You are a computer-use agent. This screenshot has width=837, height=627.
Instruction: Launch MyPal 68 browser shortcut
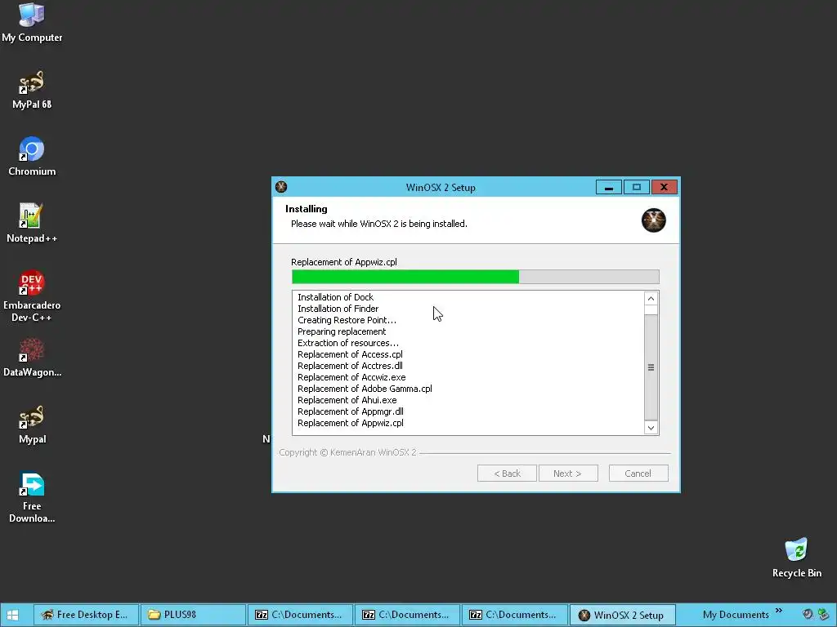point(32,90)
